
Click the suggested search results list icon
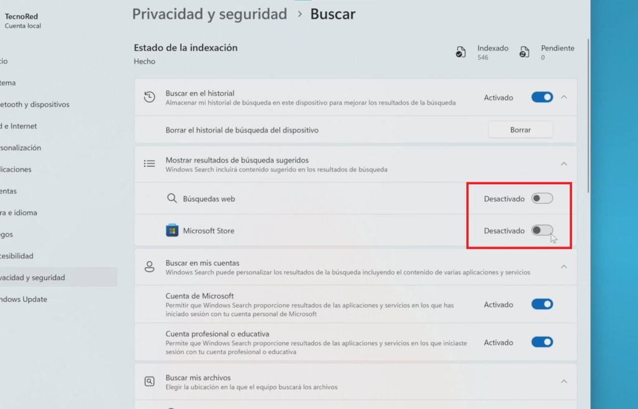point(150,164)
